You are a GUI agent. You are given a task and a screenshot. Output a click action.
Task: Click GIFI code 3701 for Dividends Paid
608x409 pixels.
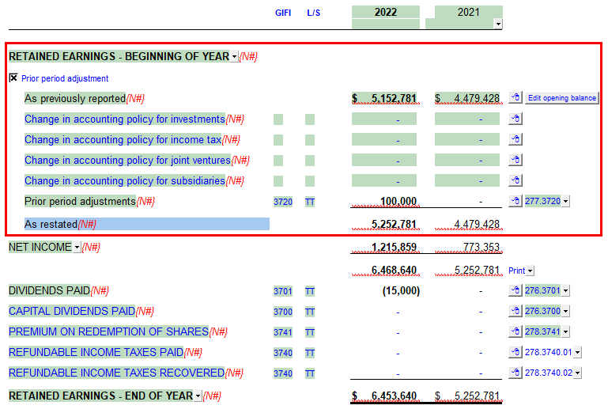click(283, 291)
